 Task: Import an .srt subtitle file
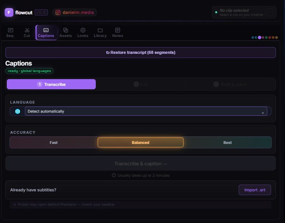254,190
